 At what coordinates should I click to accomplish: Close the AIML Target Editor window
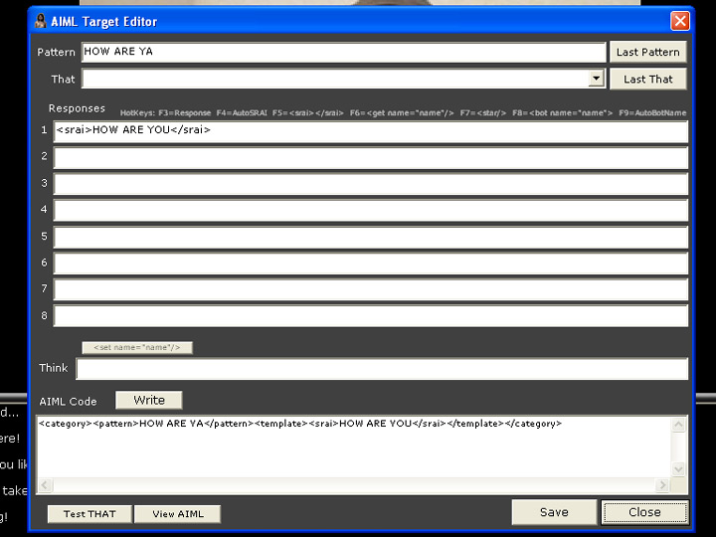coord(680,21)
